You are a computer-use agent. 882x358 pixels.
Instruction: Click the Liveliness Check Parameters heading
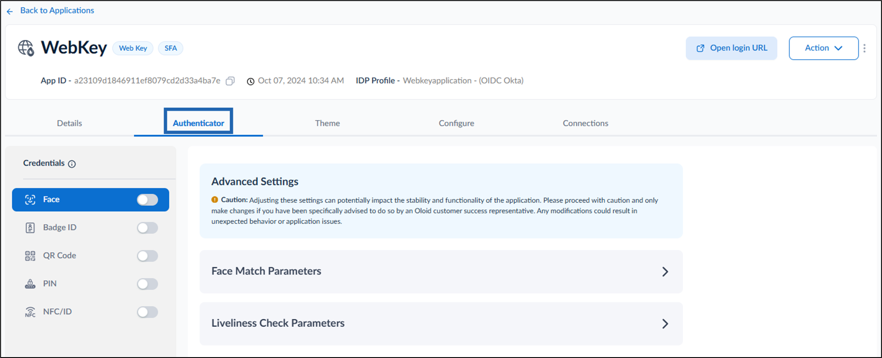click(278, 323)
